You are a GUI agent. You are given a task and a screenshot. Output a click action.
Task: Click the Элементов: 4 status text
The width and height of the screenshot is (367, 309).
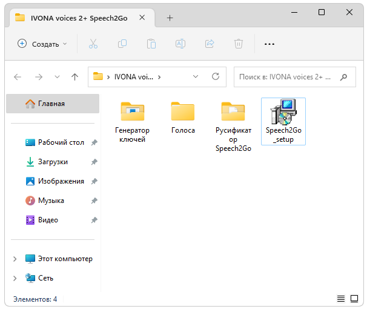35,299
